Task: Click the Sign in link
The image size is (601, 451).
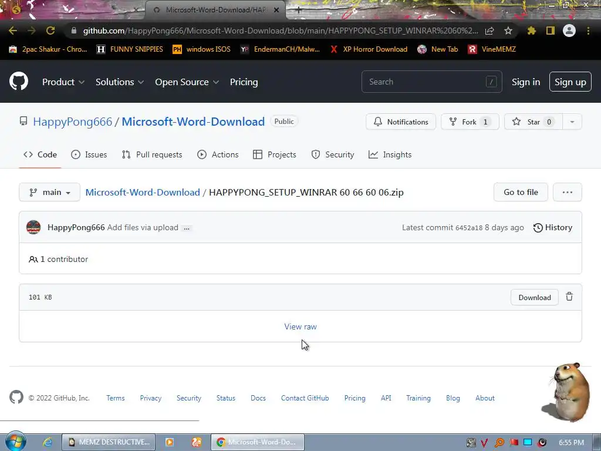Action: (526, 82)
